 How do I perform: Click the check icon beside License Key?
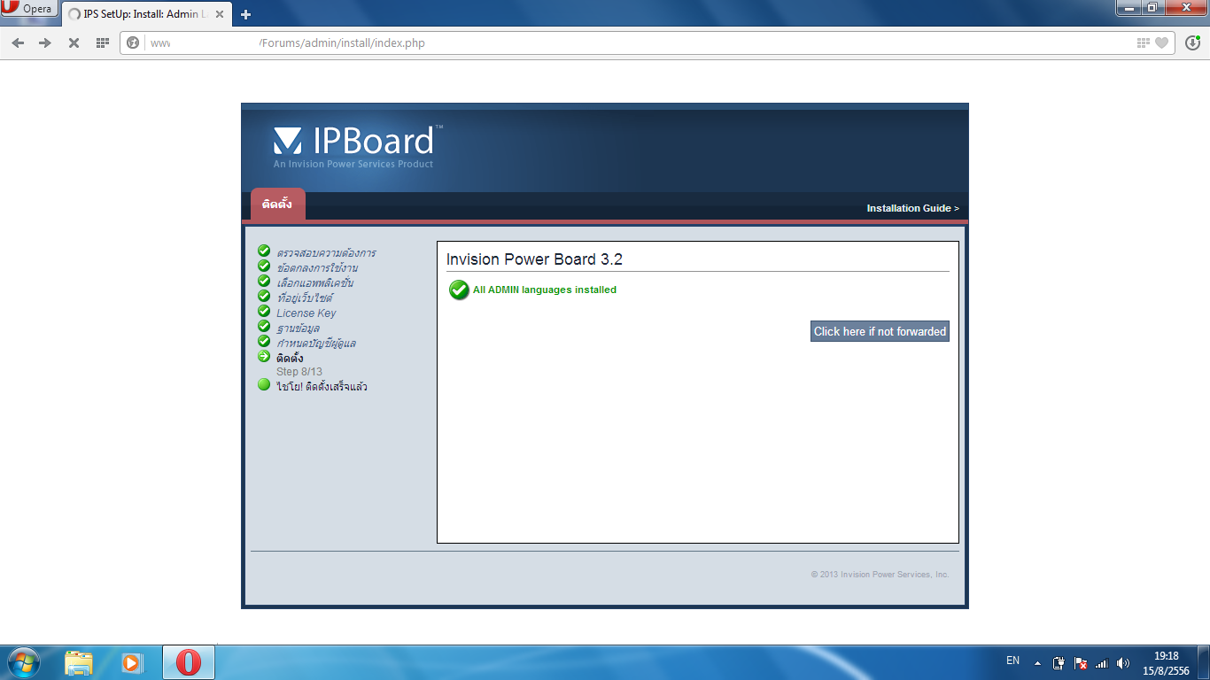click(264, 311)
